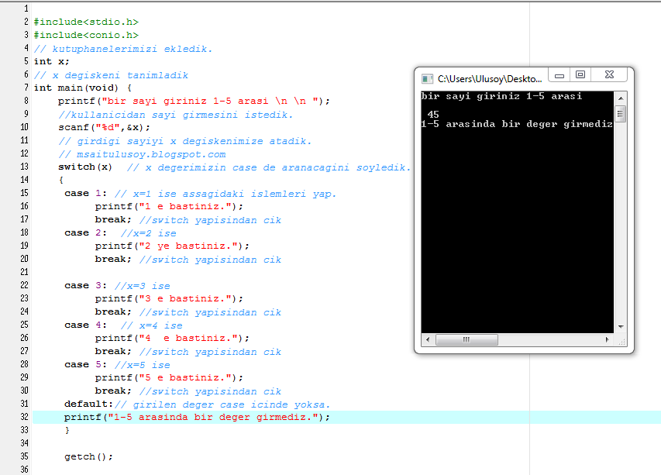The image size is (661, 475).
Task: Click the opening brace on line 14
Action: click(61, 180)
